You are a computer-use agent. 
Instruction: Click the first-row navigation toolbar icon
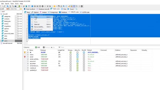pos(35,6)
